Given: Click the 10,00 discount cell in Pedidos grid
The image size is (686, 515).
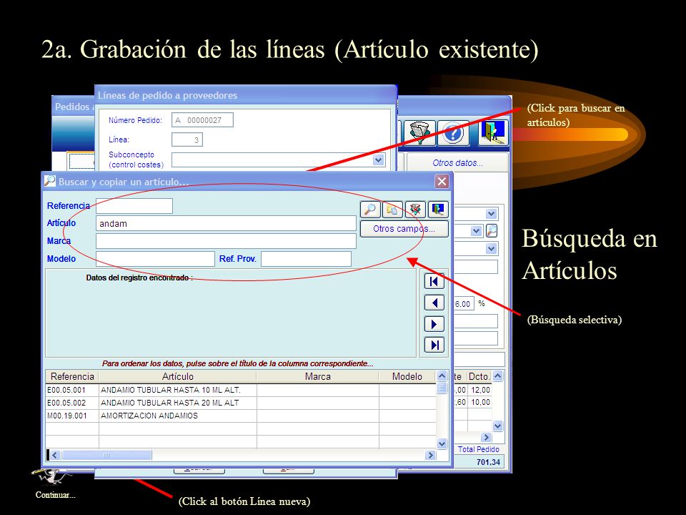Looking at the screenshot, I should click(x=480, y=402).
